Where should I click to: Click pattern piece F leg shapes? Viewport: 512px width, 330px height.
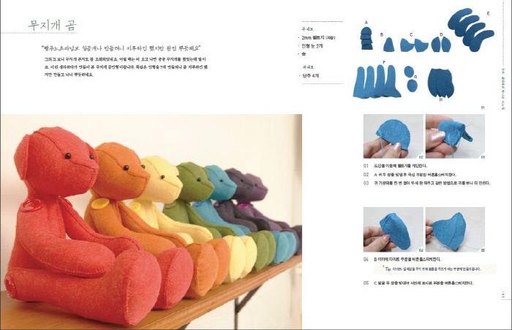[377, 81]
